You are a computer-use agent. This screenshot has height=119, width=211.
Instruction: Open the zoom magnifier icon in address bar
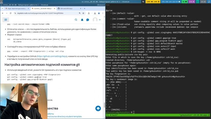pyautogui.click(x=80, y=13)
